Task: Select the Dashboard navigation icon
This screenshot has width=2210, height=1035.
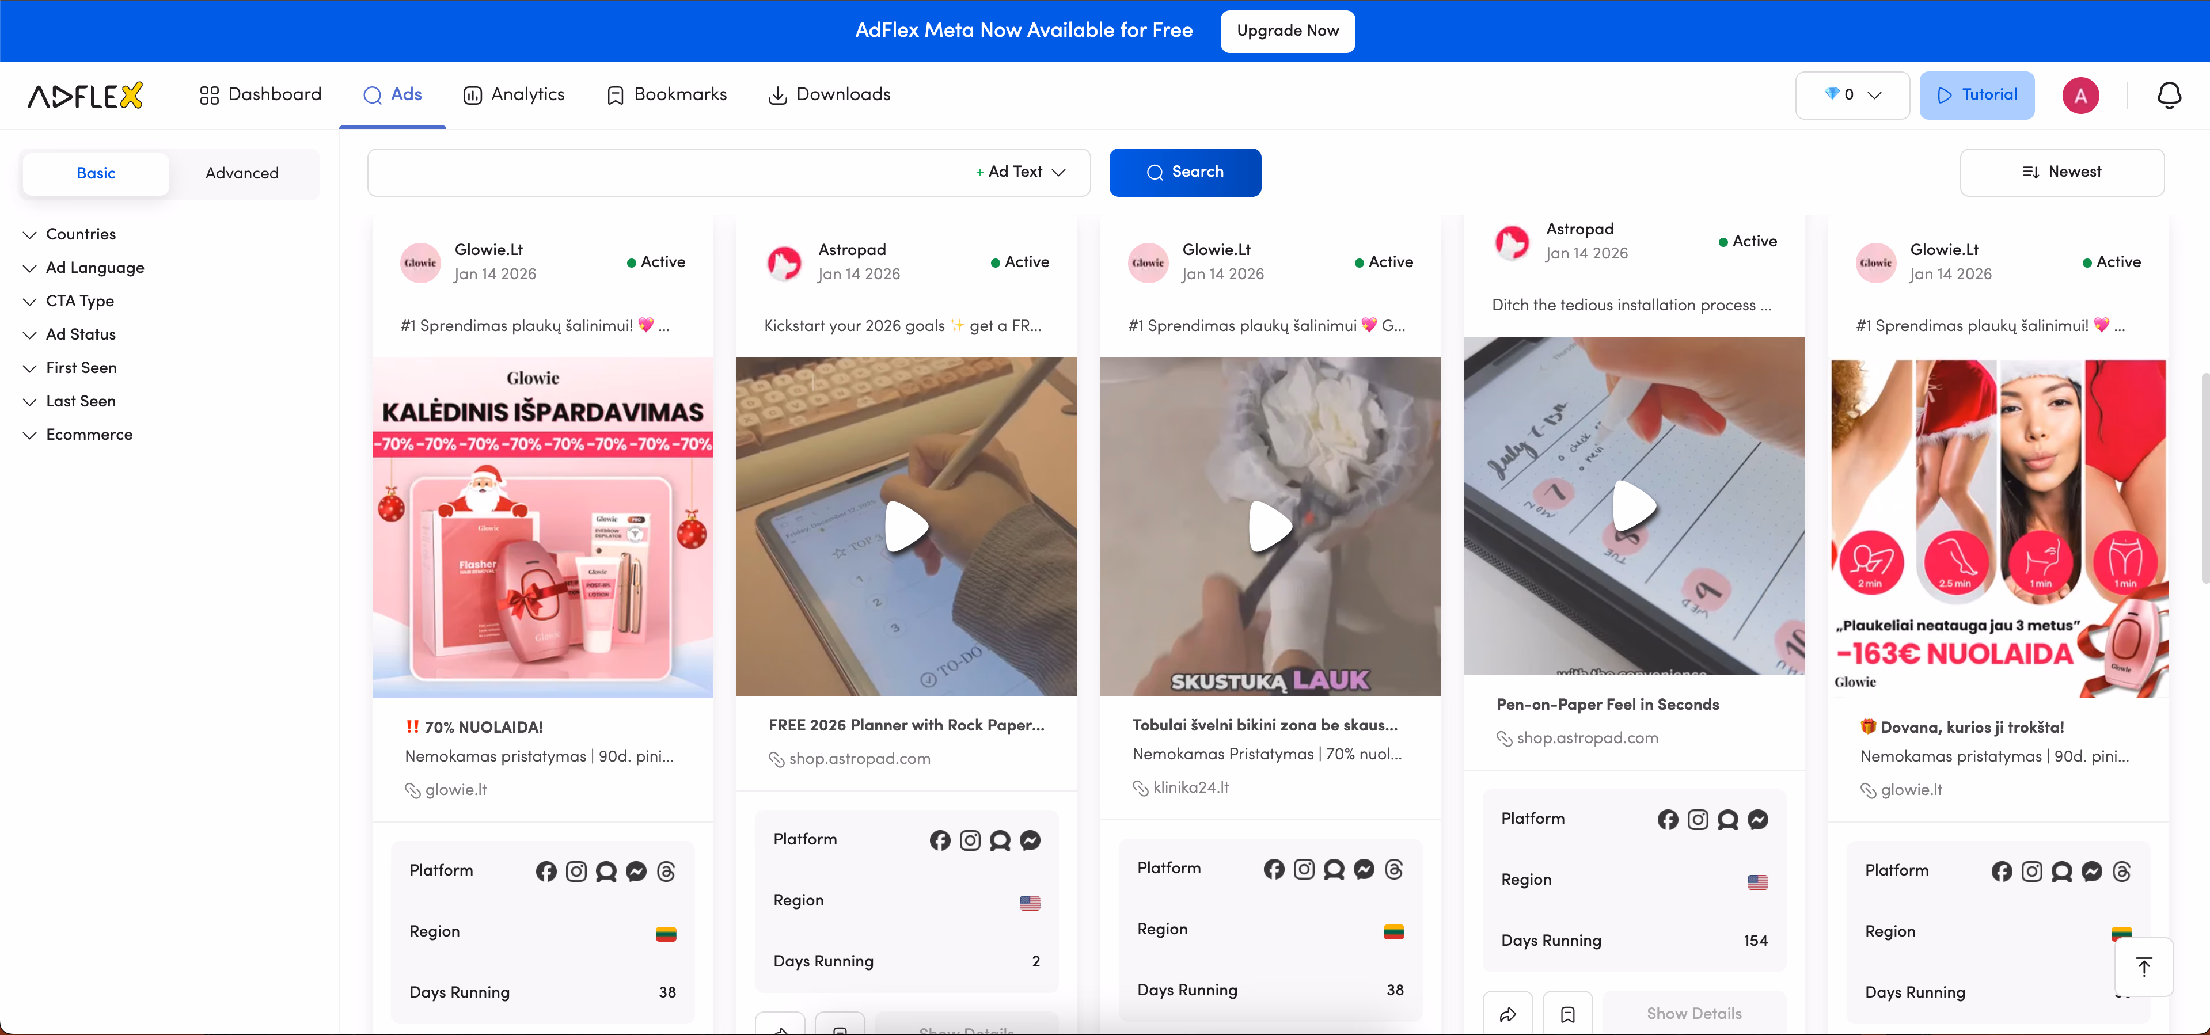Action: pyautogui.click(x=208, y=95)
